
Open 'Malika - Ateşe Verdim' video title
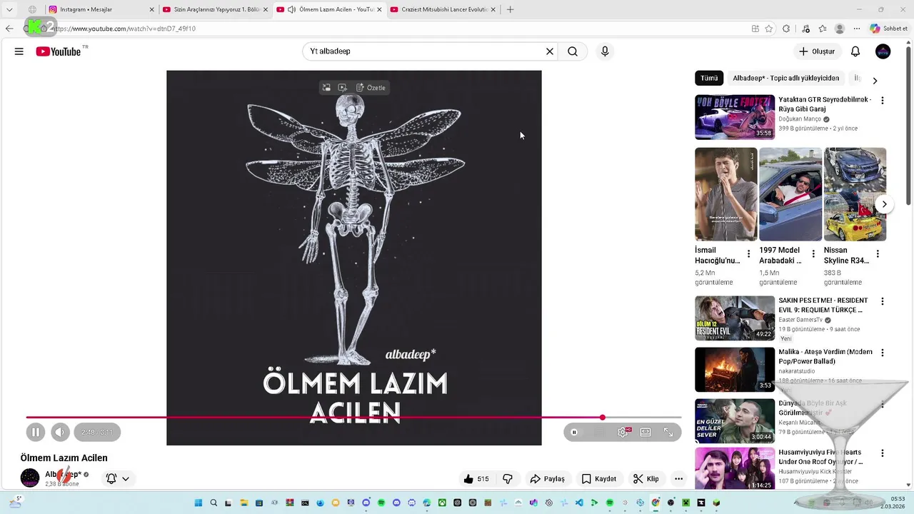pos(825,357)
